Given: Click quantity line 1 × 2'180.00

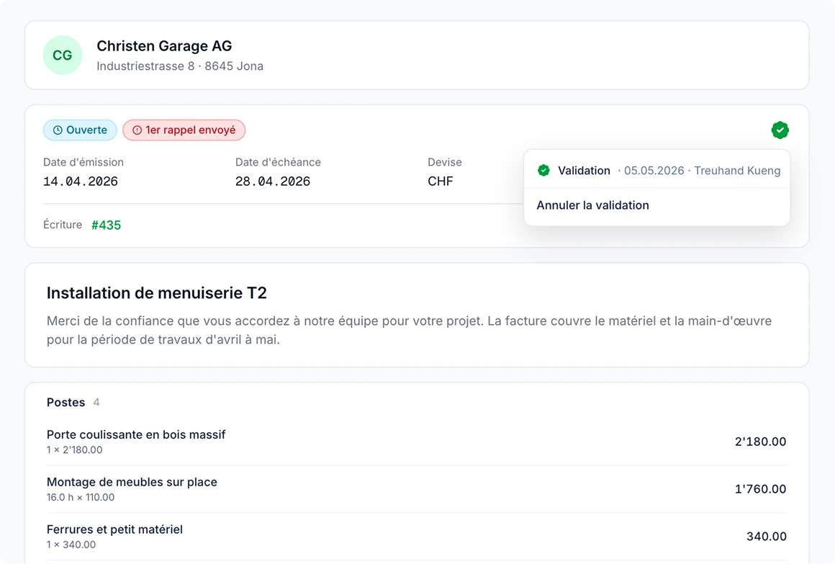Looking at the screenshot, I should tap(74, 450).
